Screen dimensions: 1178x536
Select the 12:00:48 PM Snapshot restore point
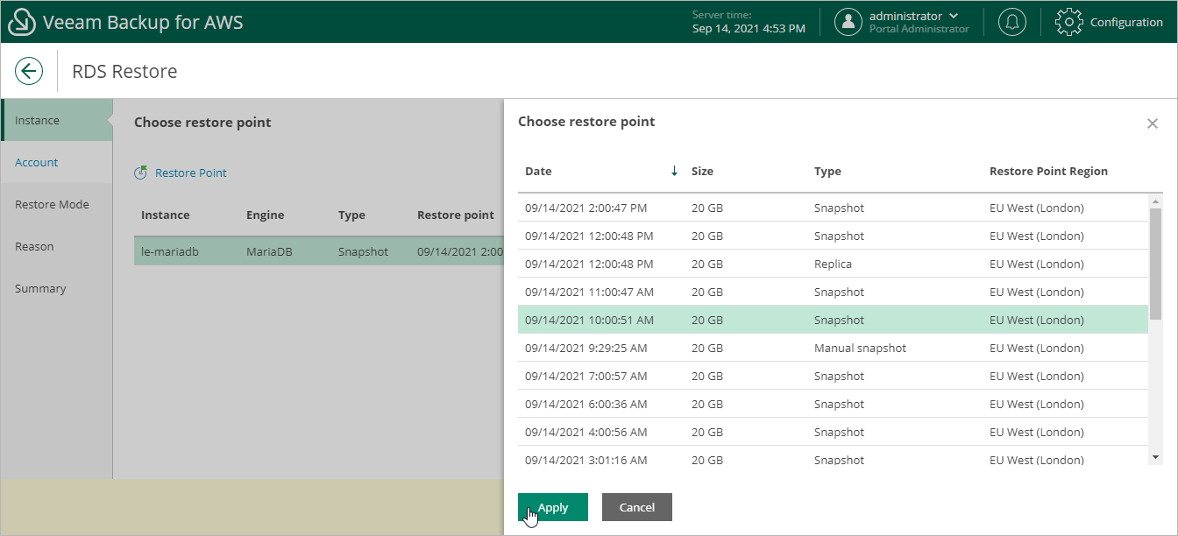click(x=833, y=236)
